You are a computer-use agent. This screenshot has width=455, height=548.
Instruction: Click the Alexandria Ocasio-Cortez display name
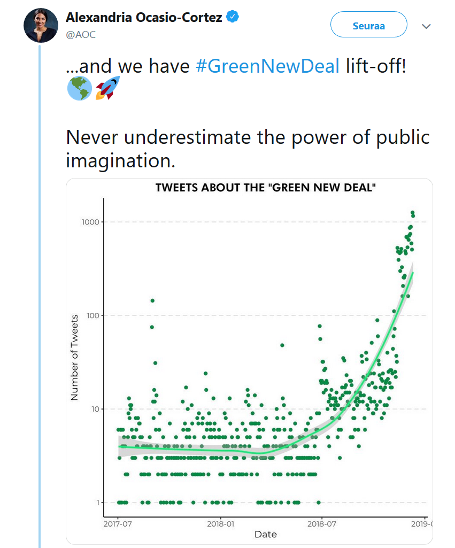144,17
